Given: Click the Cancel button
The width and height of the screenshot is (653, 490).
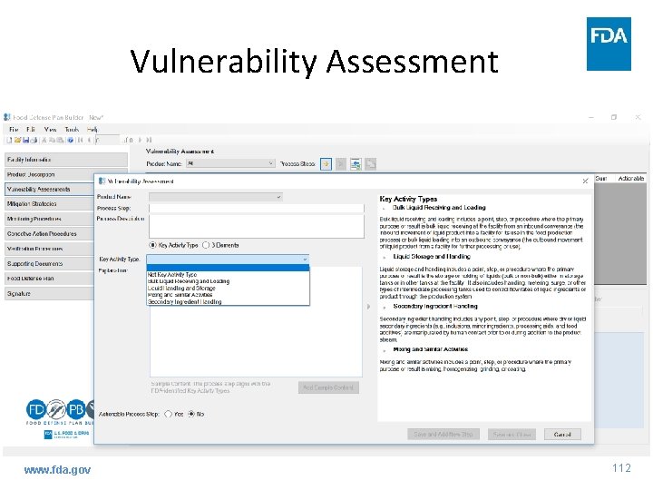Looking at the screenshot, I should pyautogui.click(x=562, y=434).
